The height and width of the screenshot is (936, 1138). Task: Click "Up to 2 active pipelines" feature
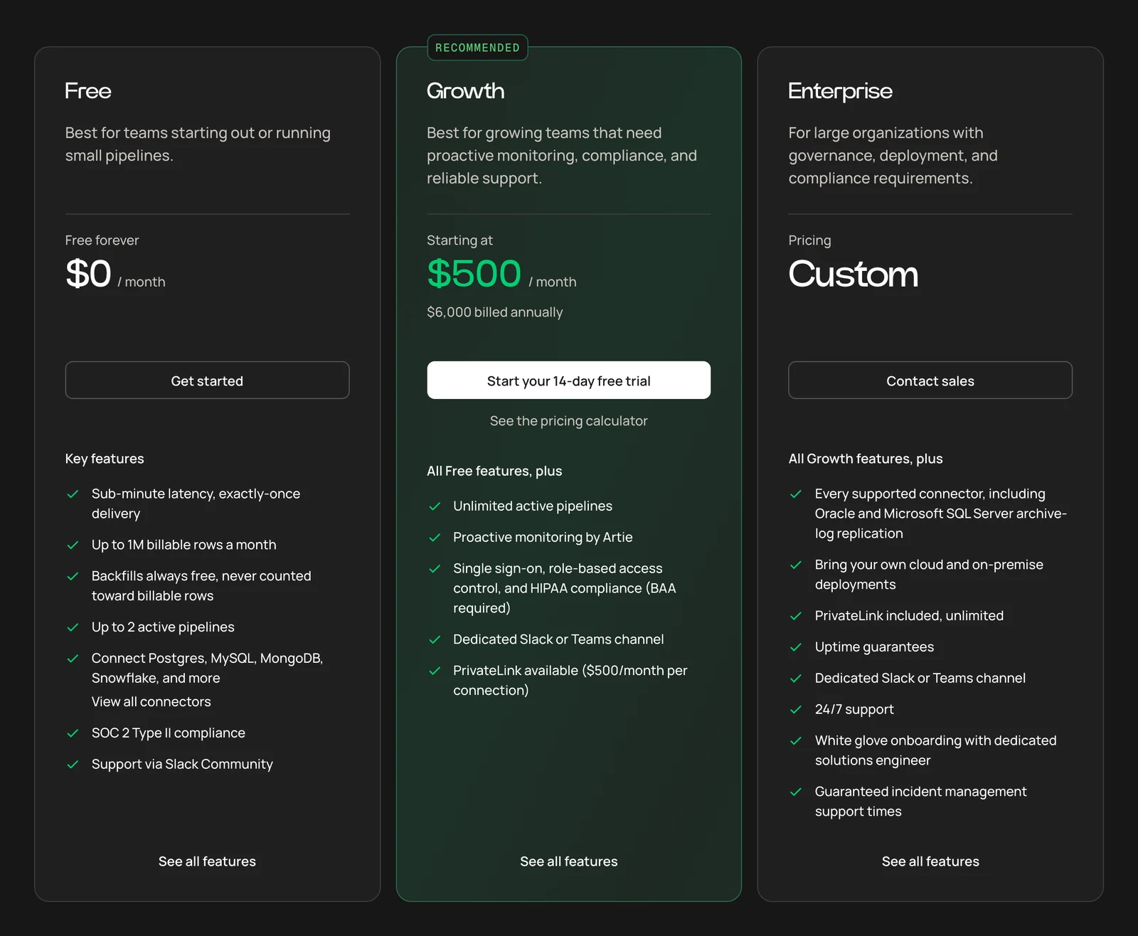tap(163, 627)
